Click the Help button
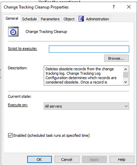Screen dimensions: 137x166 pos(122,159)
